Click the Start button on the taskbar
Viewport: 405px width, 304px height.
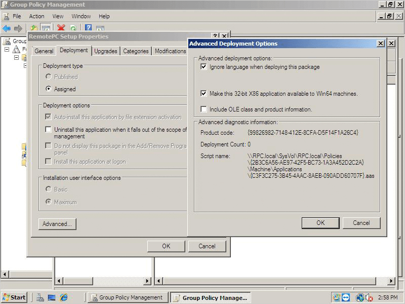14,297
